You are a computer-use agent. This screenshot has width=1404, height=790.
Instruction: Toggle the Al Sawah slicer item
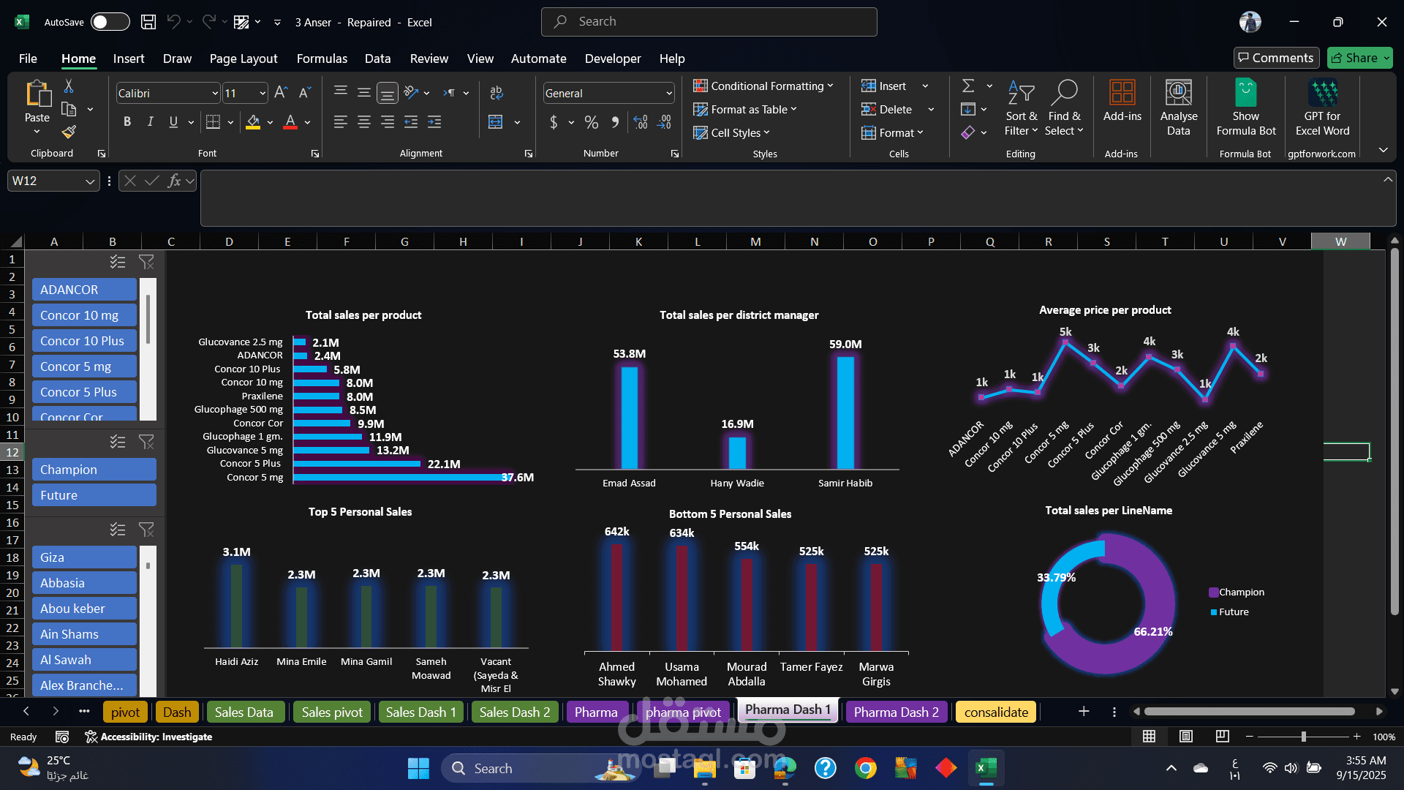pos(84,660)
